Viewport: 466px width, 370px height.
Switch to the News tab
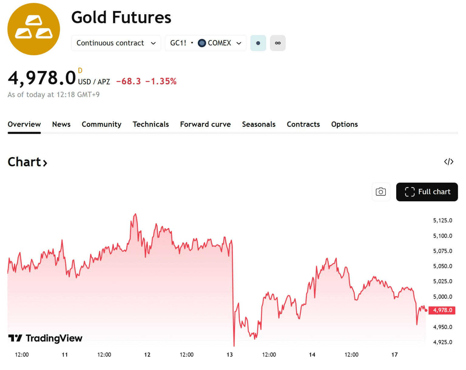point(61,124)
